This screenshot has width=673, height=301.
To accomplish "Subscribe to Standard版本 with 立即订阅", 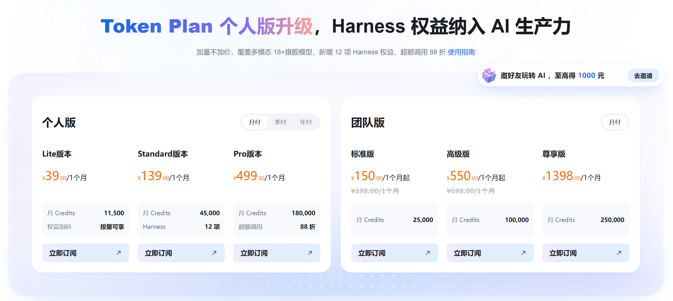I will point(181,253).
